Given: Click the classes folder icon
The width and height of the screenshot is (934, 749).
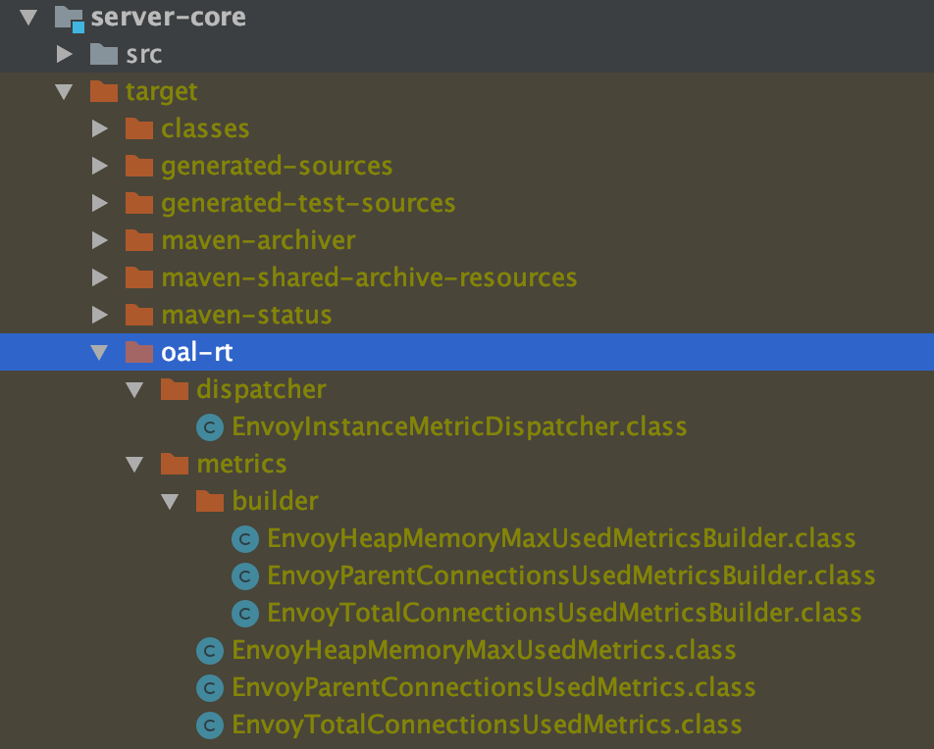Looking at the screenshot, I should 139,128.
